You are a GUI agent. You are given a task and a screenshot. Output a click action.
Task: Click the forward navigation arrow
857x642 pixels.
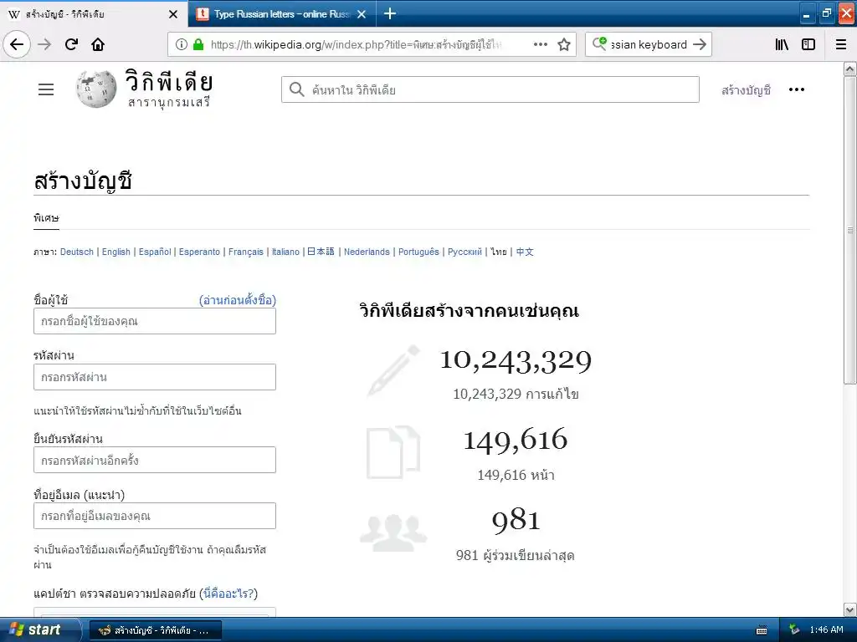tap(44, 45)
